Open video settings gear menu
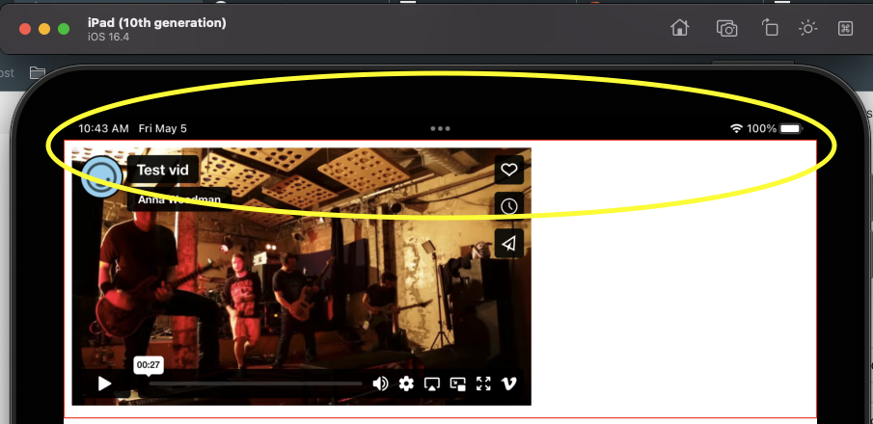The height and width of the screenshot is (424, 873). (x=406, y=384)
